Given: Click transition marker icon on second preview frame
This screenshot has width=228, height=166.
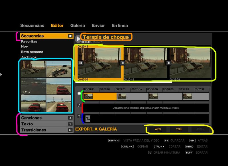Looking at the screenshot, I should pyautogui.click(x=122, y=63).
